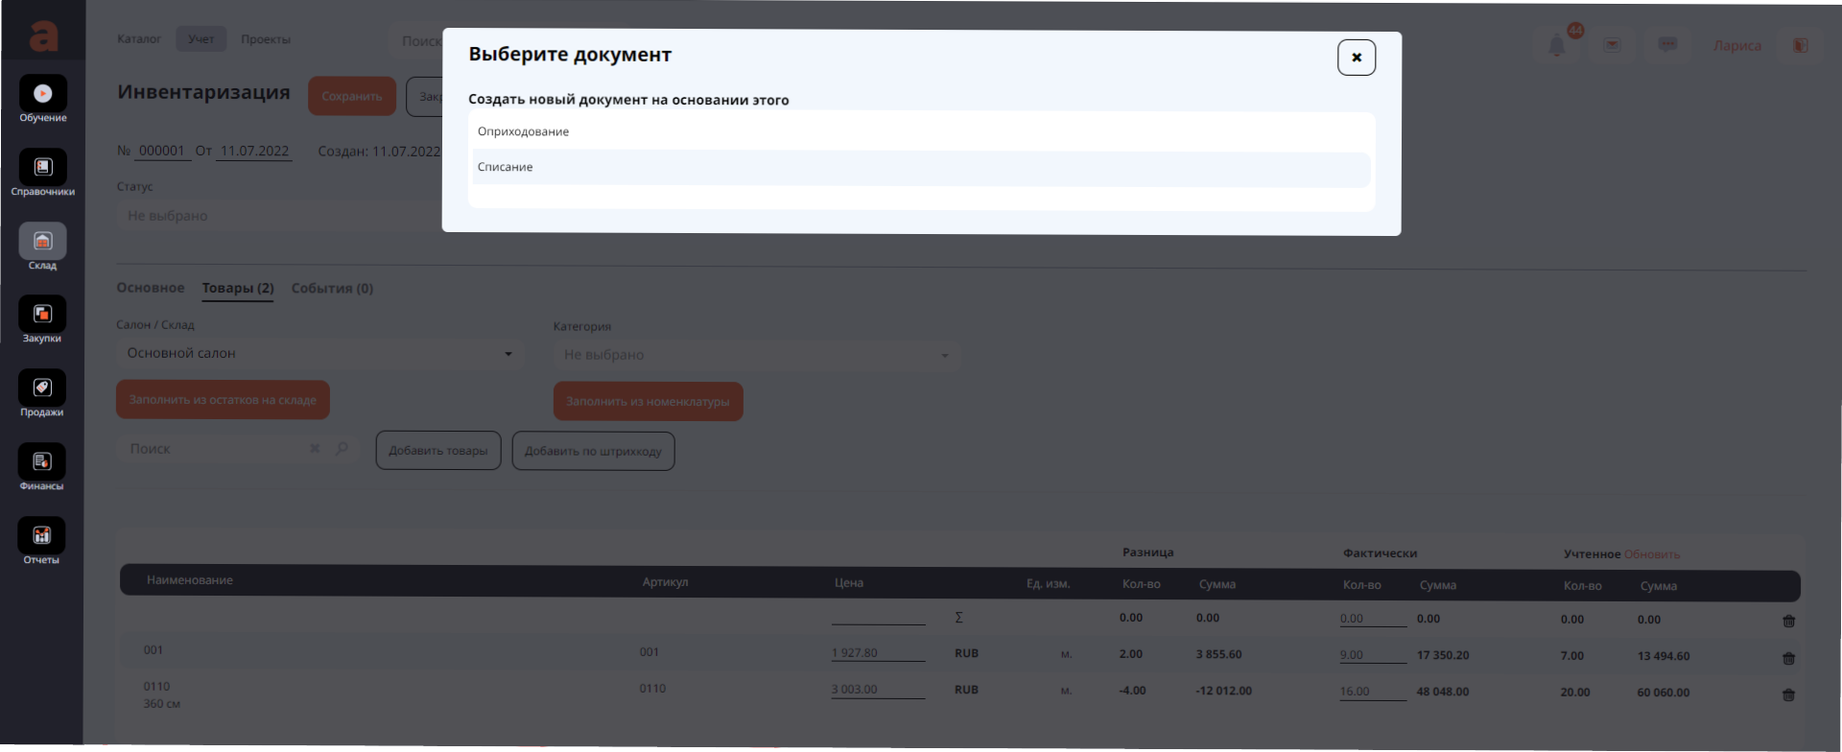Select Списание document option

[x=919, y=168]
